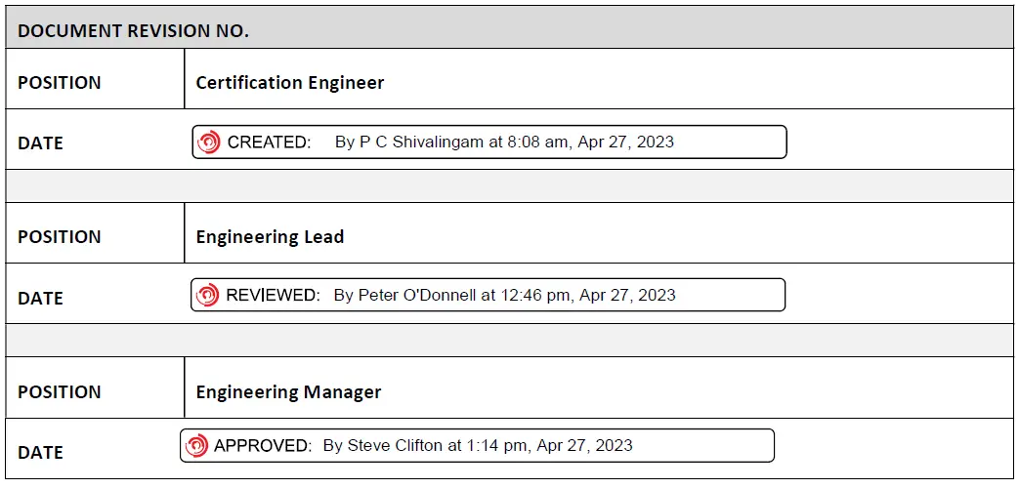
Task: Select the REVIEWED stamp by Peter O'Donnell
Action: pyautogui.click(x=488, y=295)
